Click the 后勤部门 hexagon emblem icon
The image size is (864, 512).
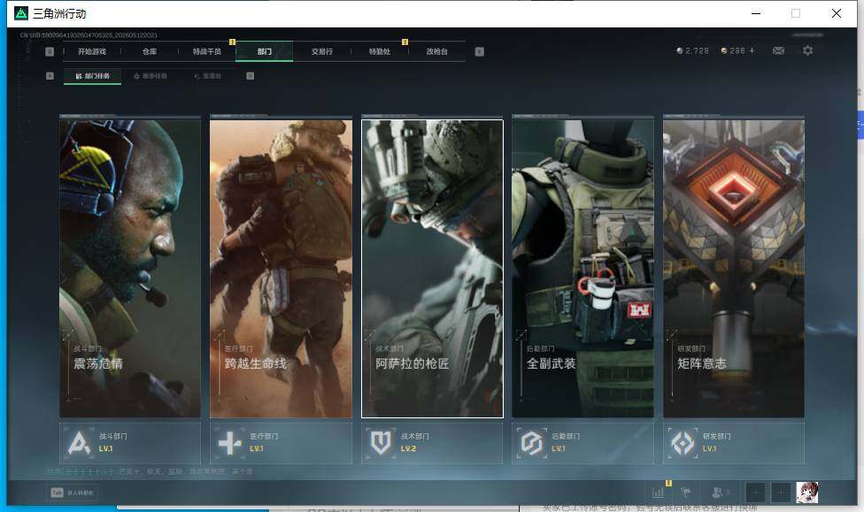pos(532,443)
